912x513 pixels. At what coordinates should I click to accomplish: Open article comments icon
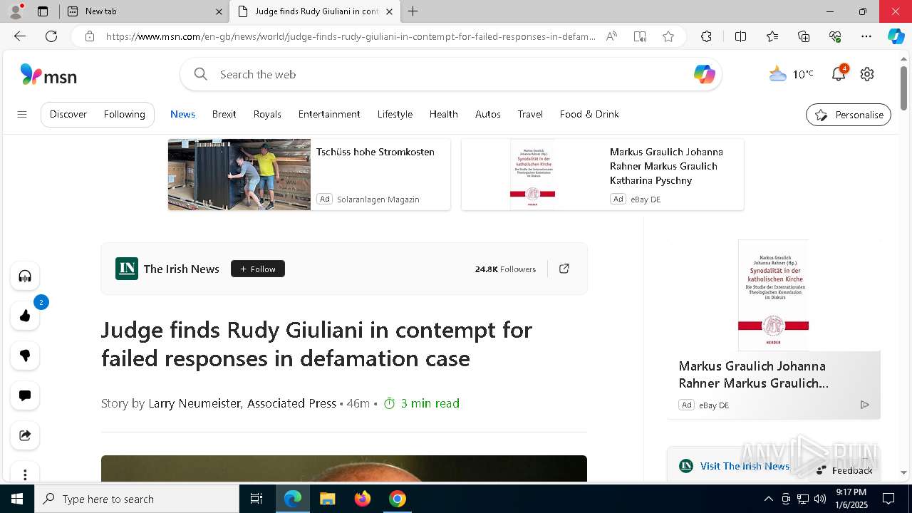point(25,395)
